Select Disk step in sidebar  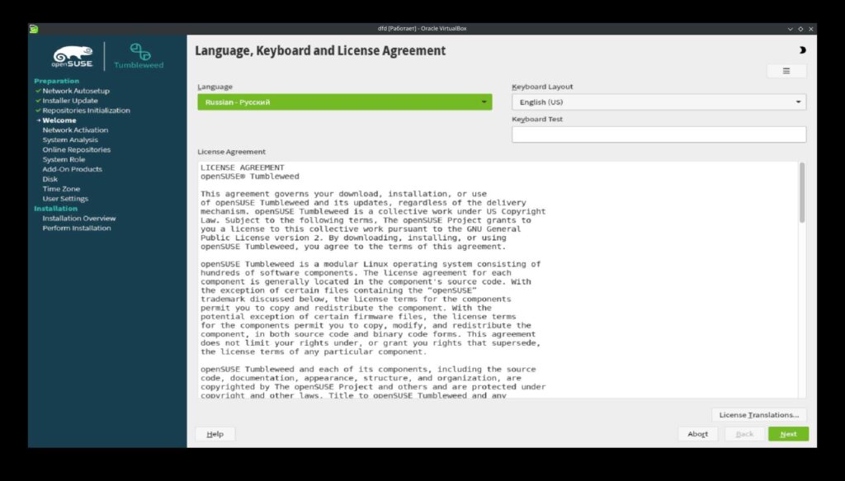click(50, 179)
